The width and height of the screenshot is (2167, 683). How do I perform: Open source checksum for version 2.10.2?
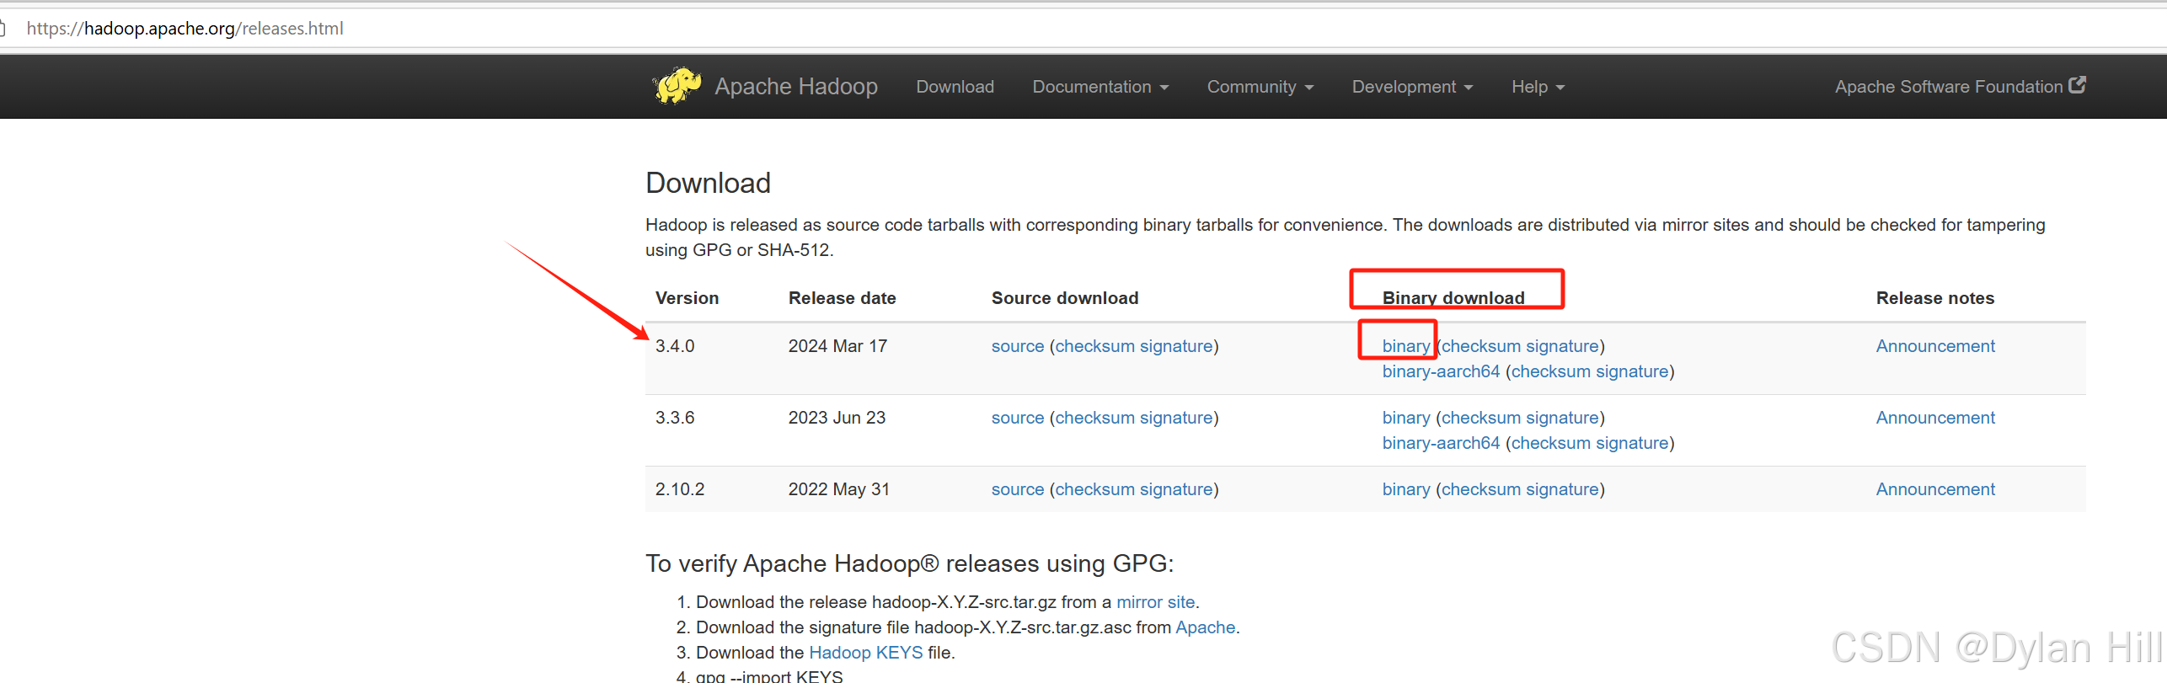pyautogui.click(x=1095, y=489)
